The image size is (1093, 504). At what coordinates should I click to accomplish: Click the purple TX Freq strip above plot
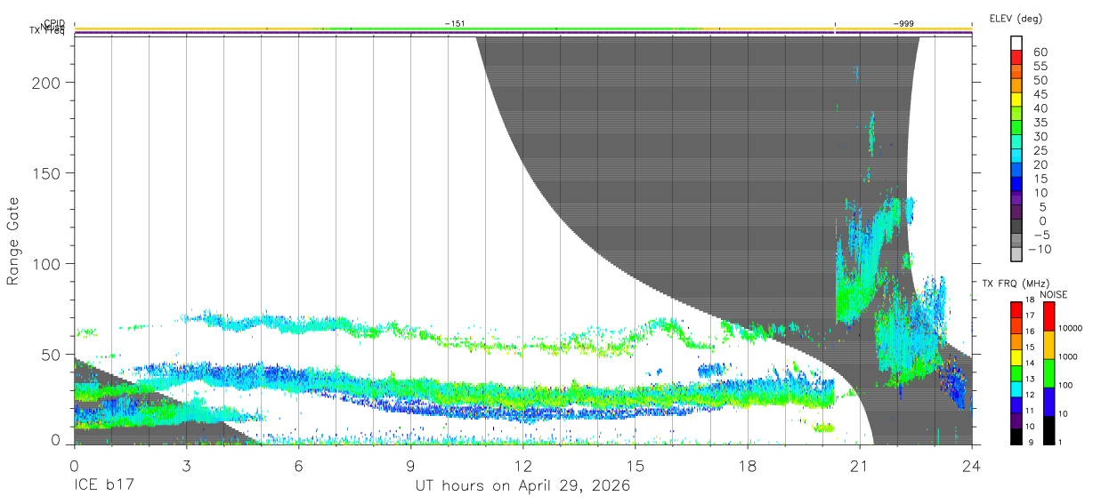click(522, 35)
